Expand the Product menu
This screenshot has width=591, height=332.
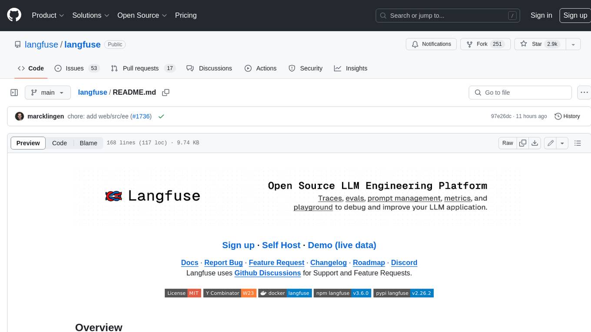tap(48, 15)
